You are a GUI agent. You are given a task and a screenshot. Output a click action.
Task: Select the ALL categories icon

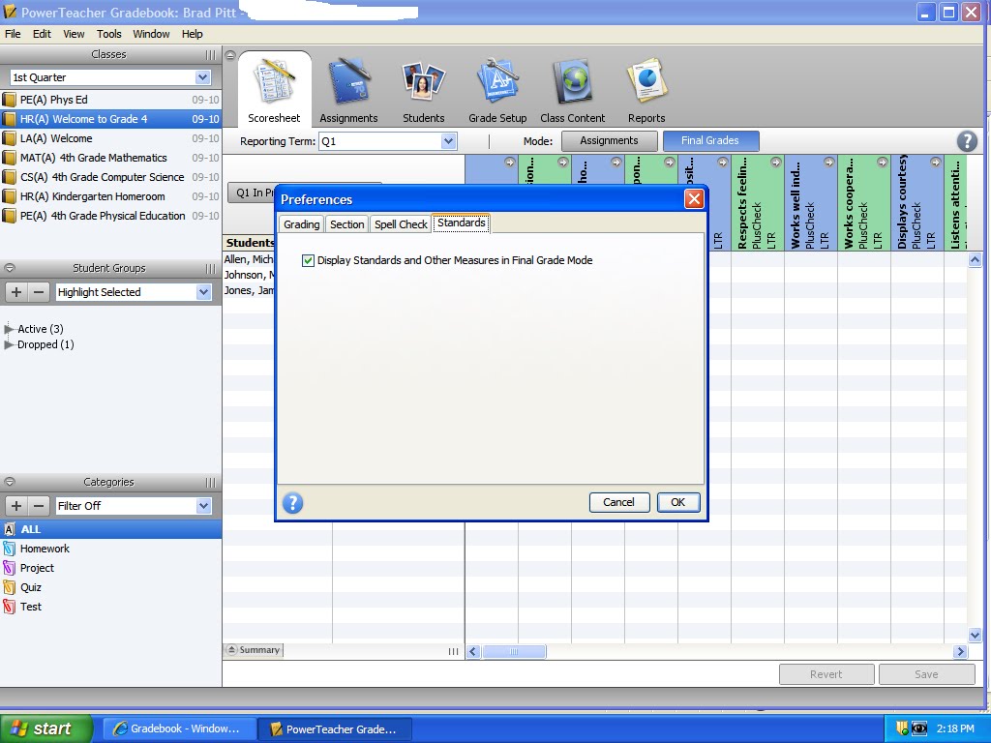tap(9, 529)
